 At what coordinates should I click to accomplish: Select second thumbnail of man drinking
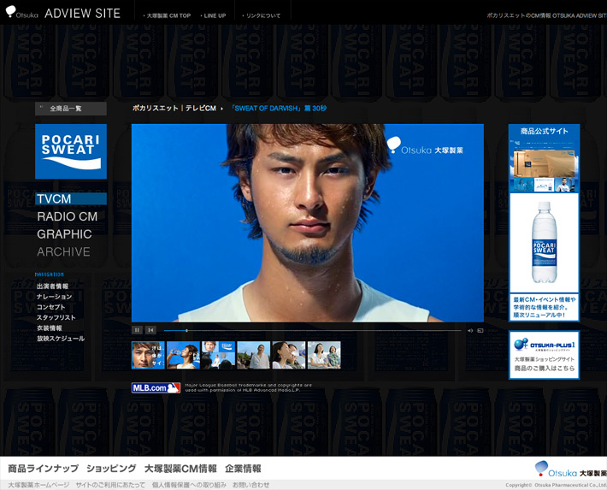point(183,355)
